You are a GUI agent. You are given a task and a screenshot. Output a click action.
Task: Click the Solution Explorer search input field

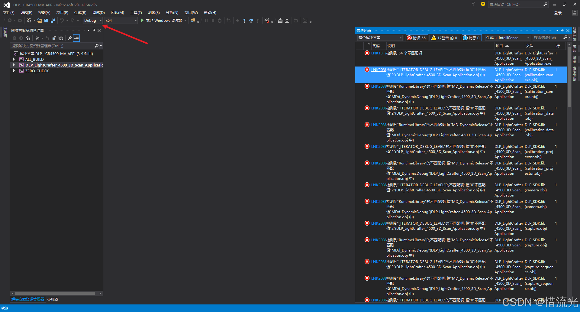click(x=52, y=46)
